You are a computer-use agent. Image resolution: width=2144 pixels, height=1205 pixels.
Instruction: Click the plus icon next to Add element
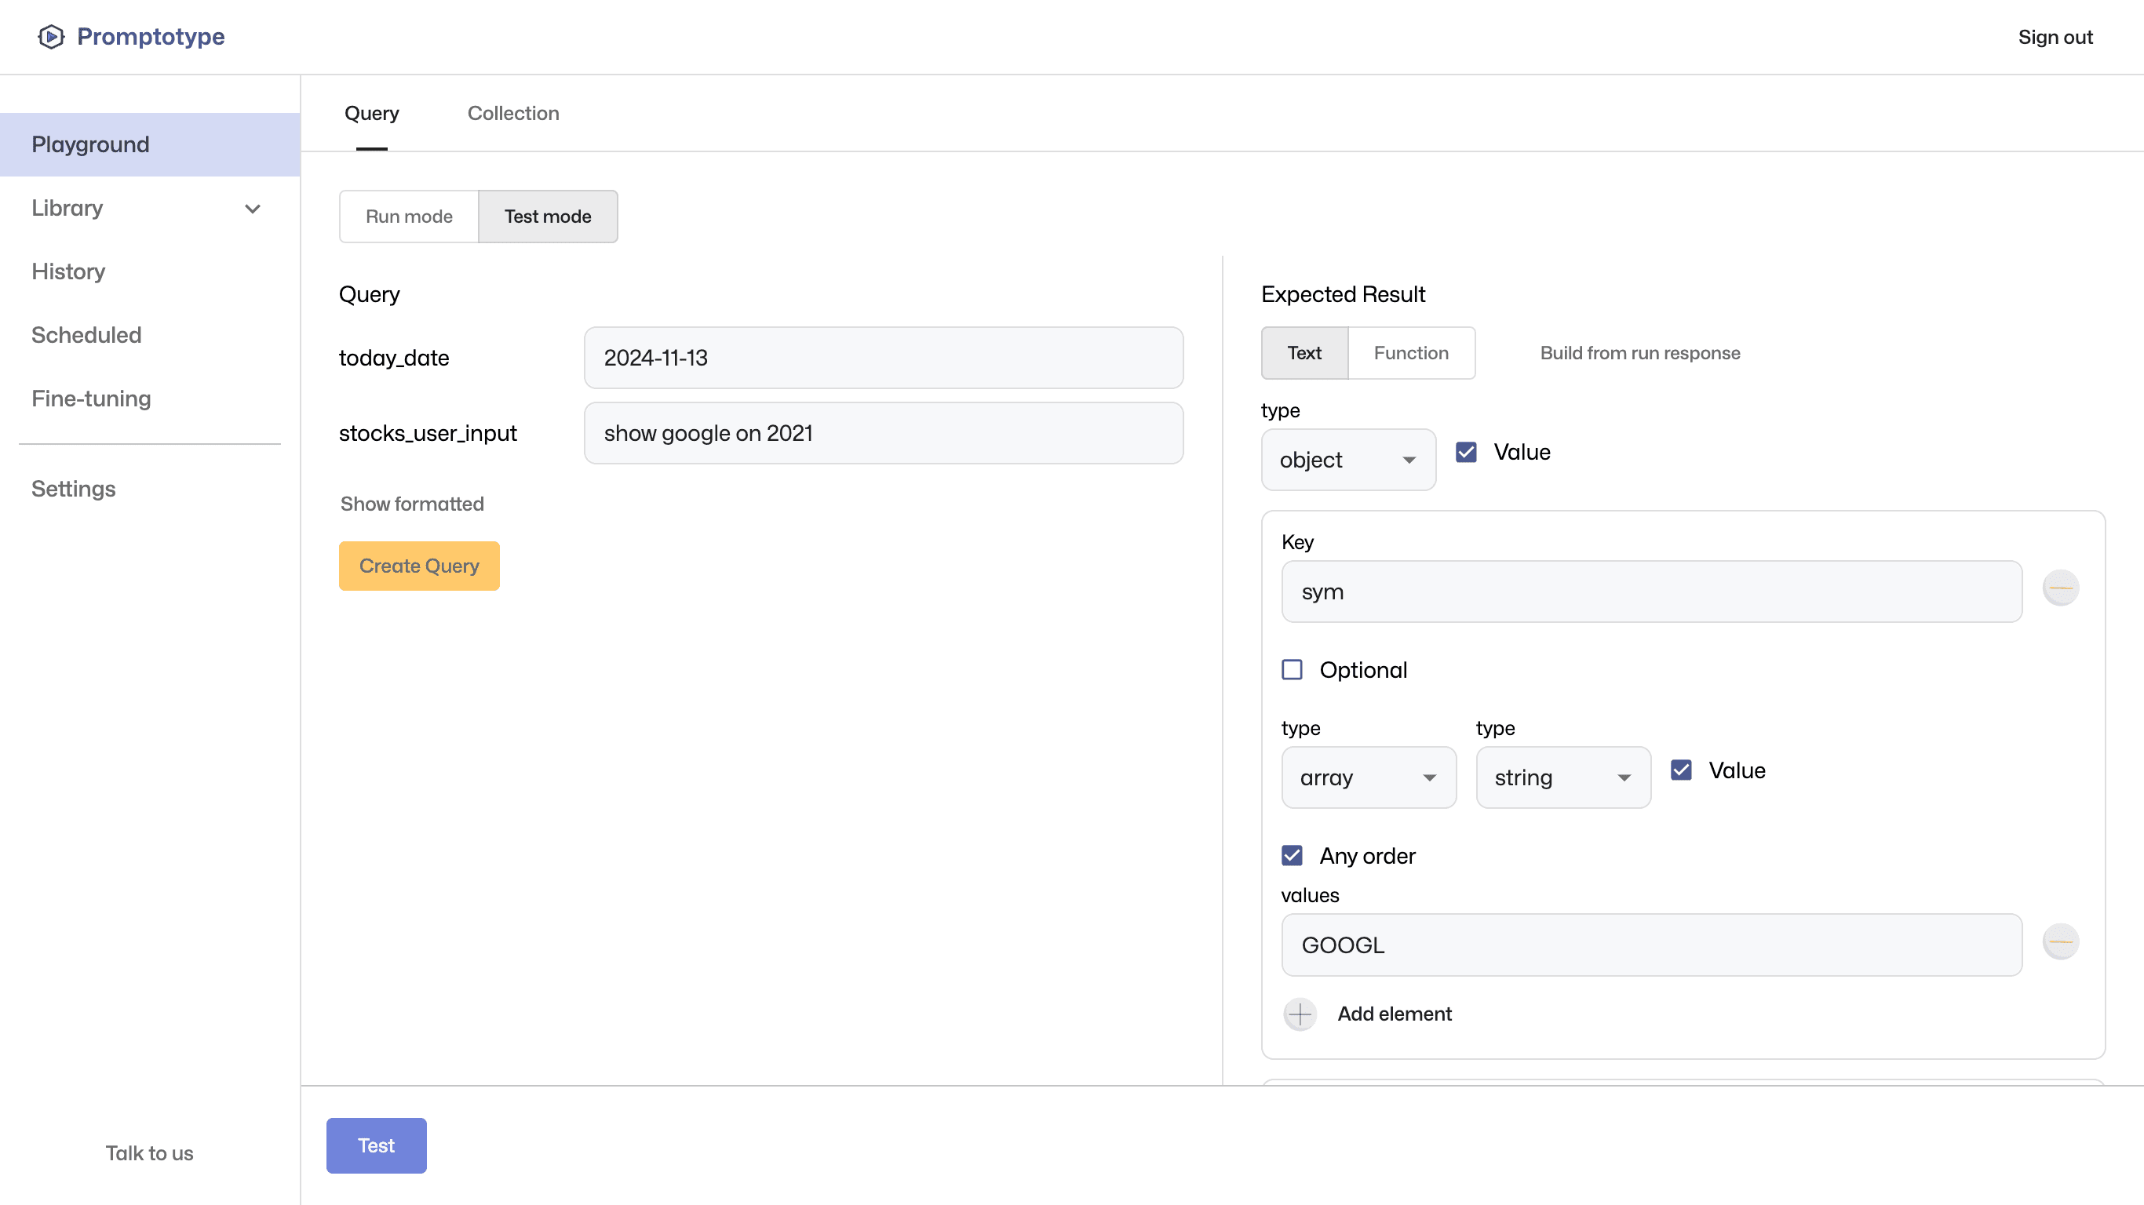(x=1300, y=1014)
